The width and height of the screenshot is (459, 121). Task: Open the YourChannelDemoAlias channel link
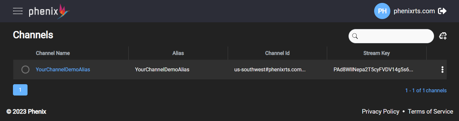click(x=63, y=69)
